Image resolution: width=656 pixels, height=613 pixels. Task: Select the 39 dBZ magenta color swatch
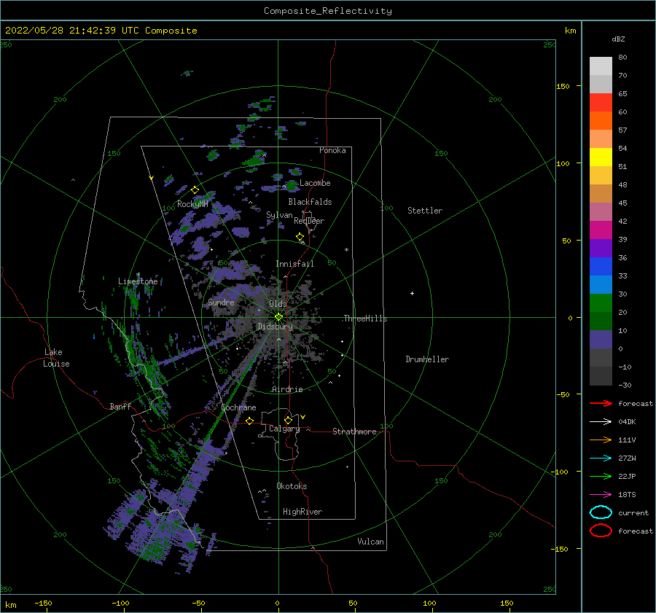point(601,230)
